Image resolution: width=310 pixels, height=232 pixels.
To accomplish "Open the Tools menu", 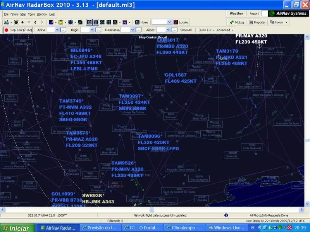I will [31, 14].
